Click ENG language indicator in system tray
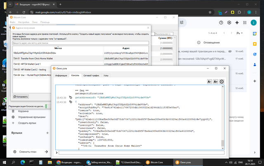 (x=240, y=162)
